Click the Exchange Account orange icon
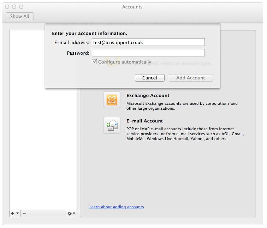Image resolution: width=267 pixels, height=228 pixels. 112,100
